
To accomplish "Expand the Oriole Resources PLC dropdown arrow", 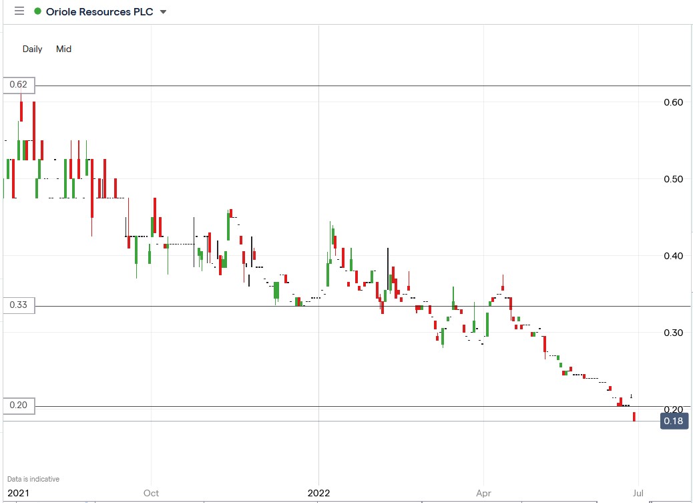I will [x=163, y=12].
